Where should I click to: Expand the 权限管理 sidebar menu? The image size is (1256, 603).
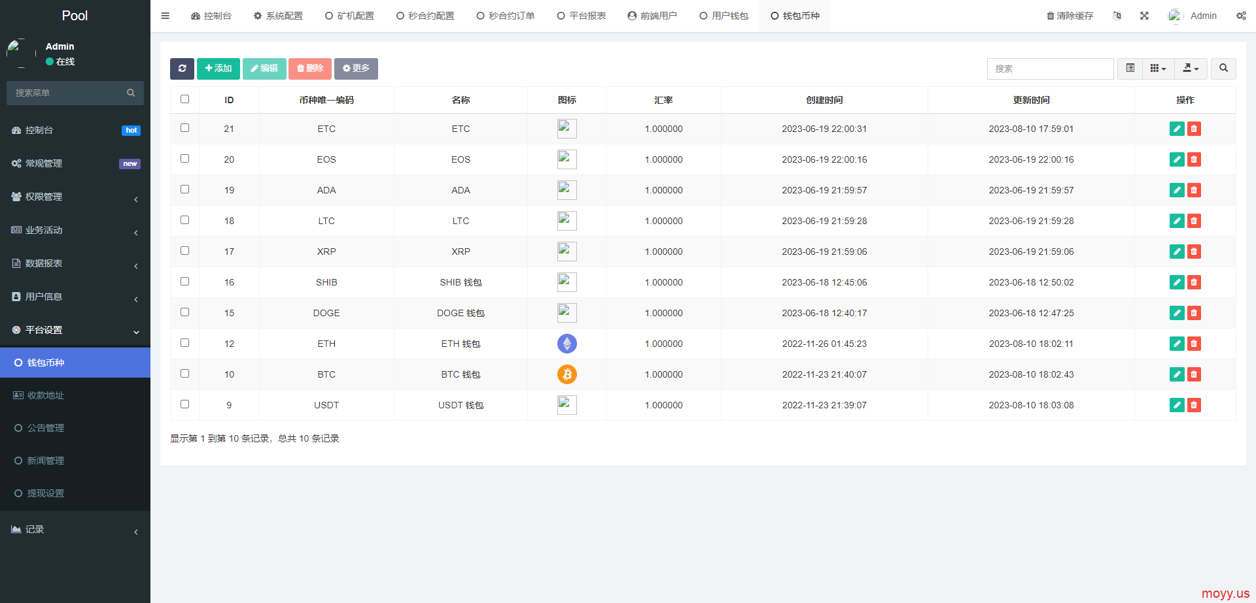75,197
